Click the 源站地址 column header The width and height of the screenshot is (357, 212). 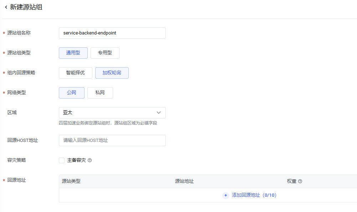(184, 181)
